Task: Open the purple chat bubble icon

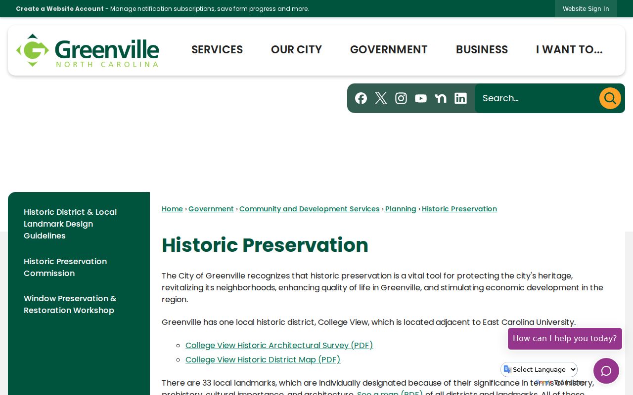Action: [x=606, y=371]
